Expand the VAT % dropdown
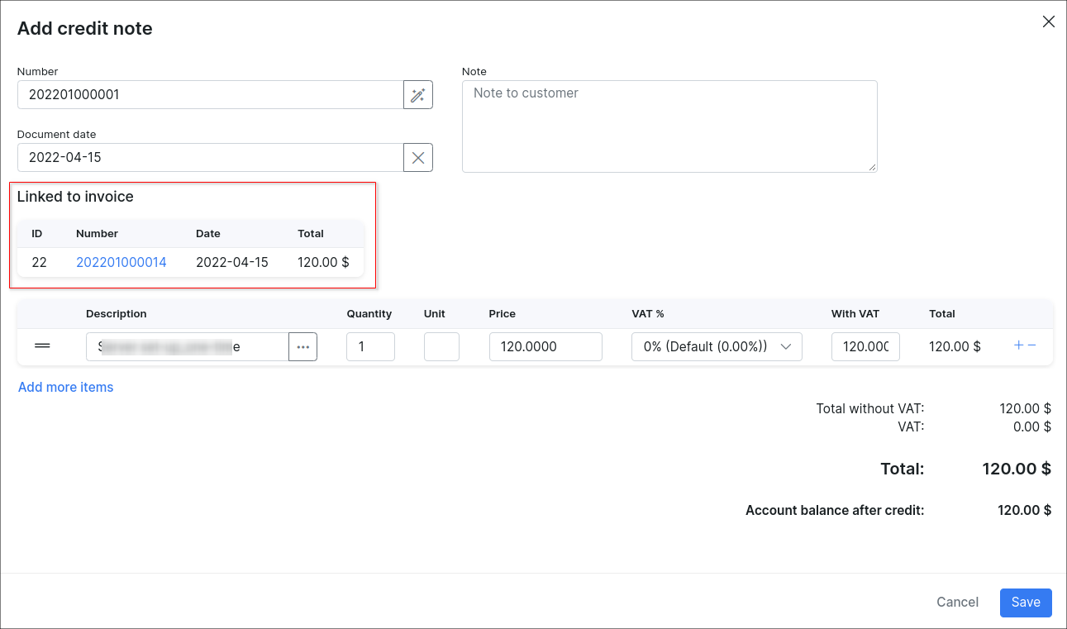Image resolution: width=1067 pixels, height=629 pixels. pos(717,347)
